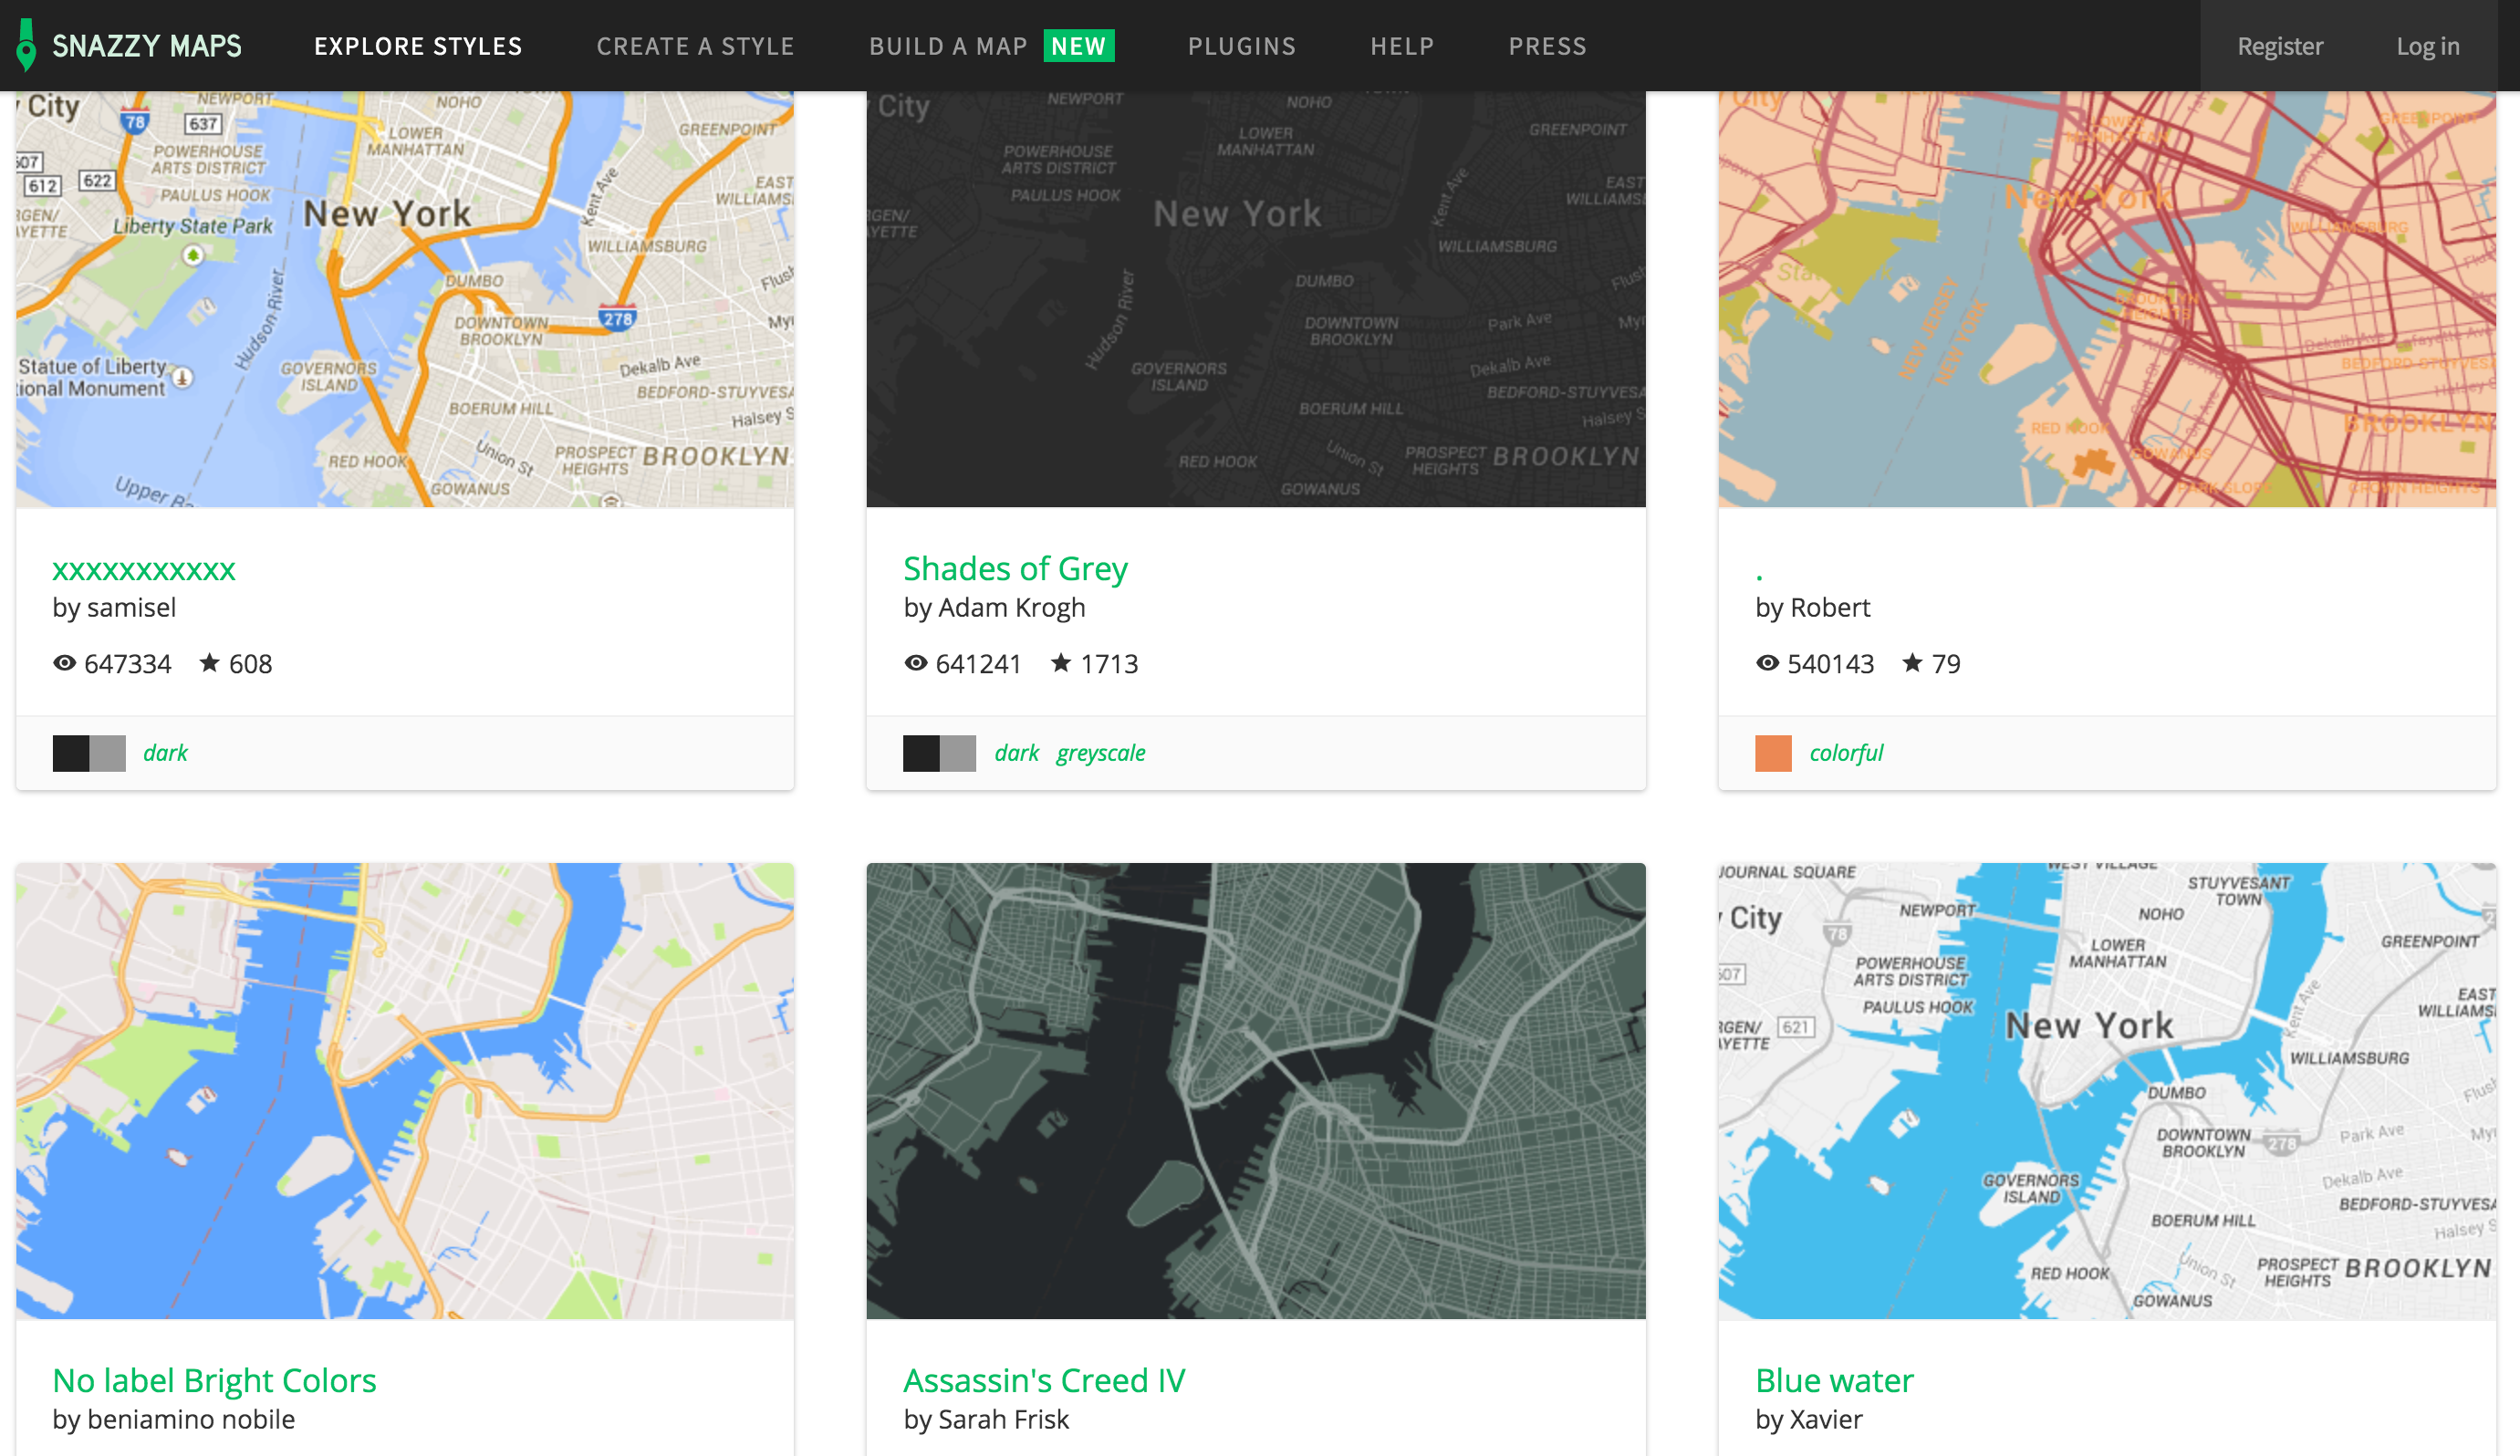
Task: Click the view count 540143
Action: (1831, 664)
